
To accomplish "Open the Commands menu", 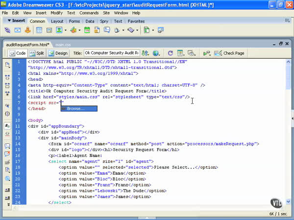I will click(x=89, y=12).
